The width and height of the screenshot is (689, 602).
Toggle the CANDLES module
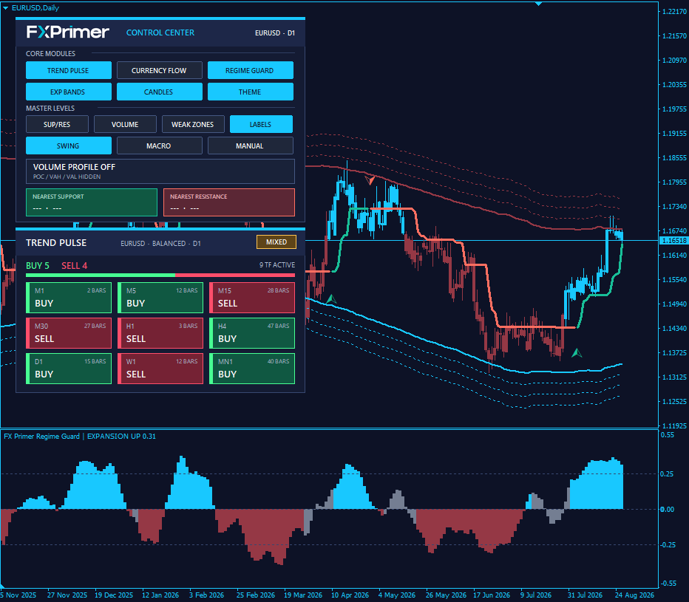[x=160, y=92]
